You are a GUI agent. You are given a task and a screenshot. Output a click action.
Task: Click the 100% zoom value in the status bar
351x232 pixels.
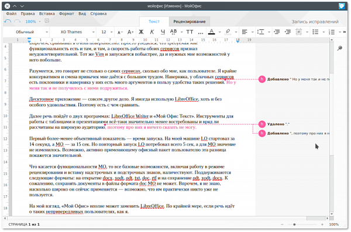point(334,224)
